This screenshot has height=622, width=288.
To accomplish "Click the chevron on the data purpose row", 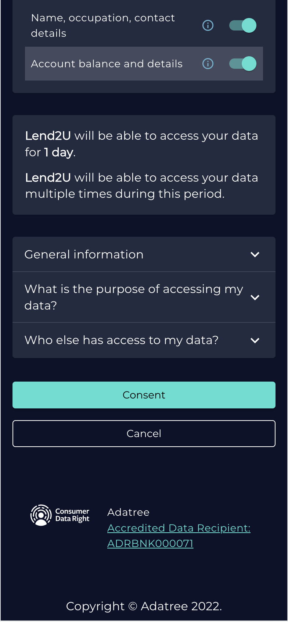I will click(x=255, y=297).
